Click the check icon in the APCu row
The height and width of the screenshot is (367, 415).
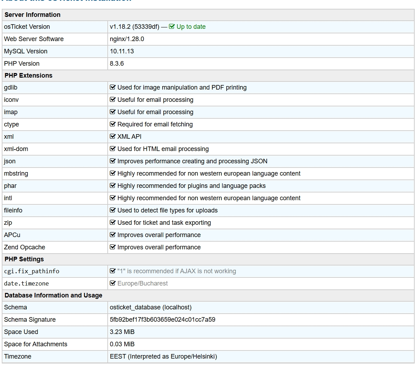click(x=113, y=235)
